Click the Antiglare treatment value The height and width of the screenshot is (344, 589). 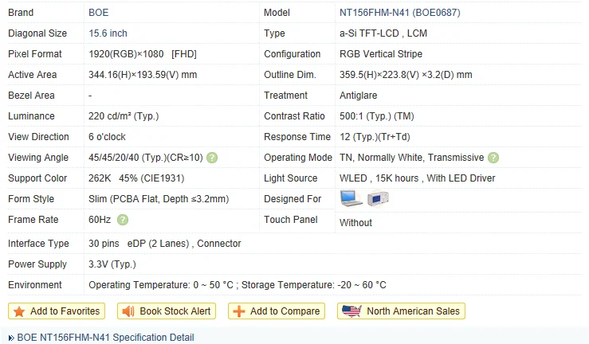359,96
